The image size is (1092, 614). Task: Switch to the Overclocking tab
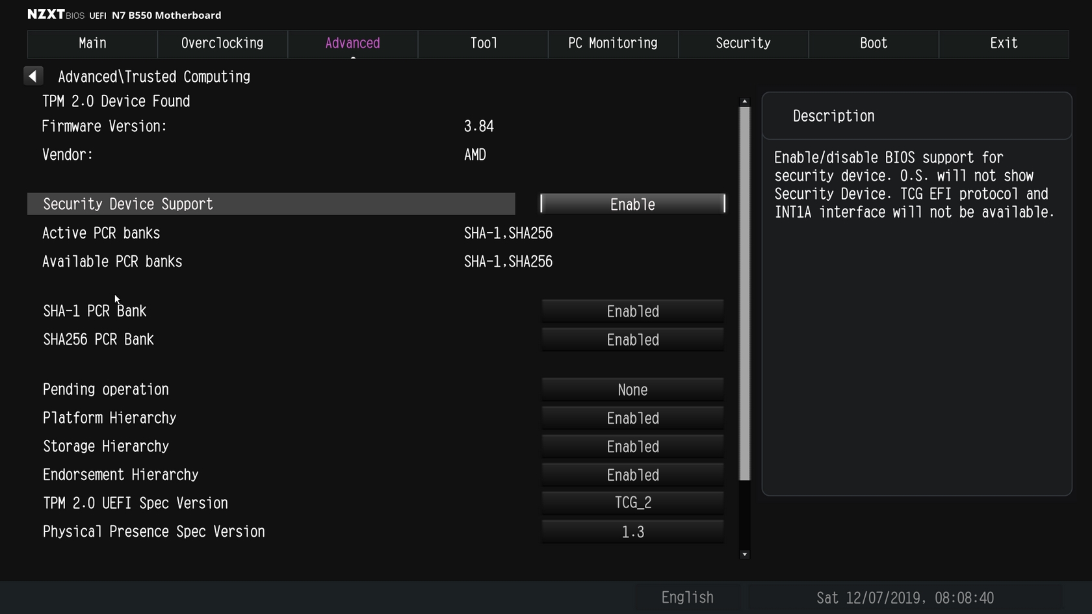pos(222,44)
